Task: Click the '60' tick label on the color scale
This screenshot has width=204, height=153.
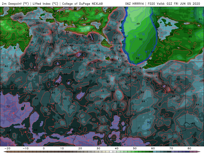Action: tap(153, 148)
